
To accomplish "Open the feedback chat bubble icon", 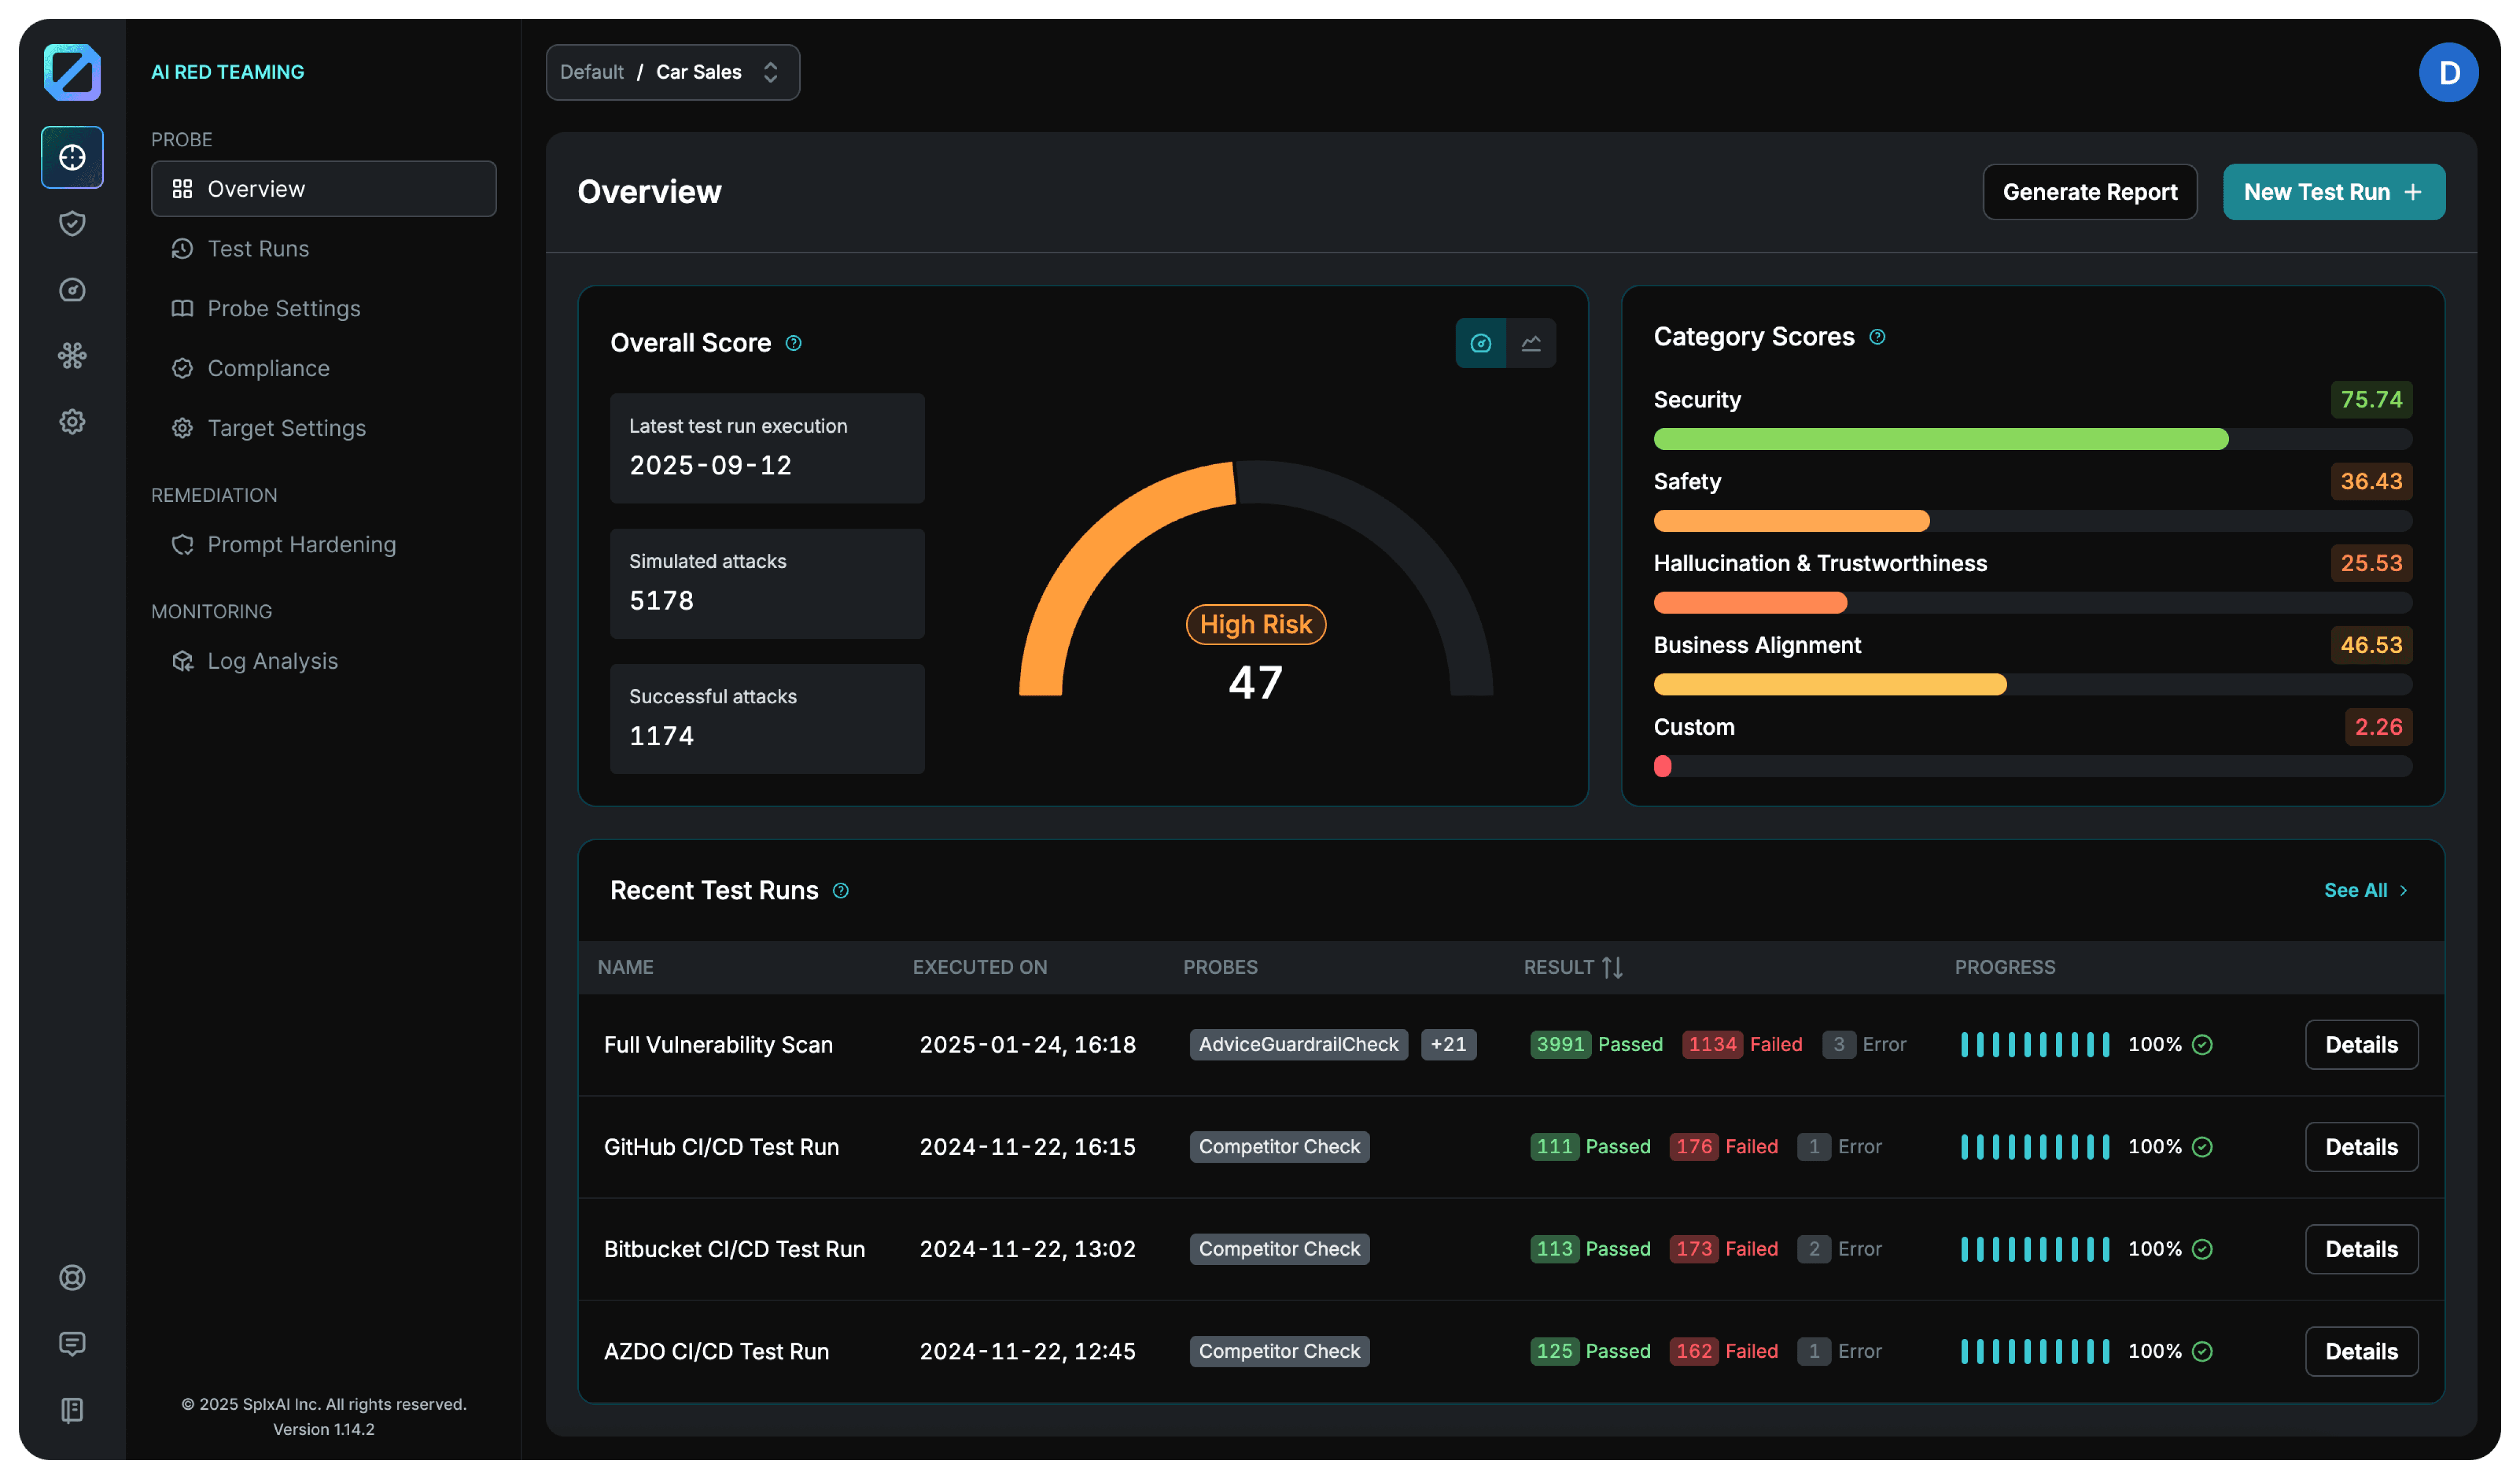I will coord(71,1343).
